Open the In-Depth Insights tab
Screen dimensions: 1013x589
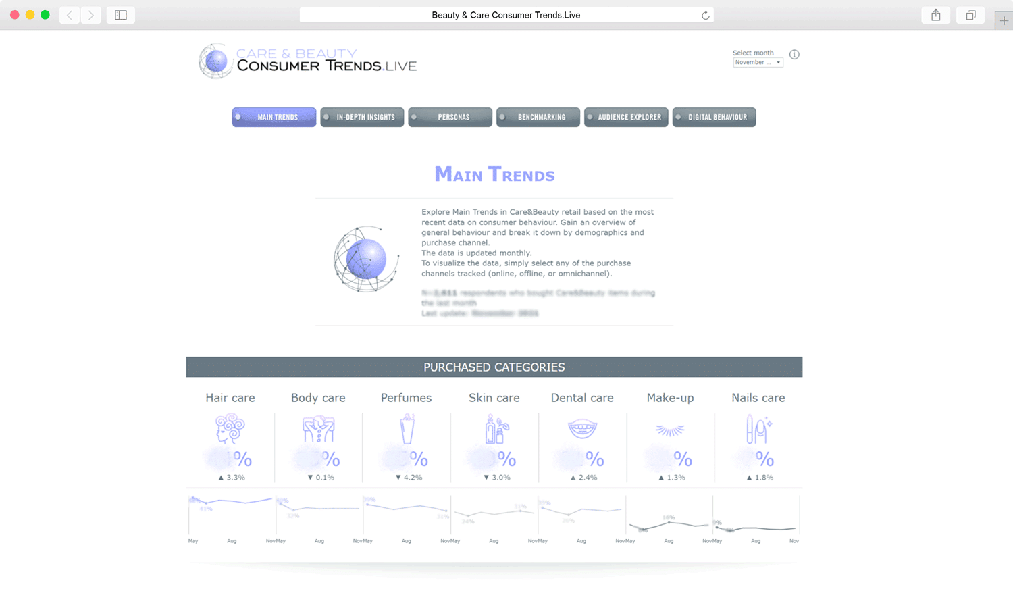click(362, 117)
